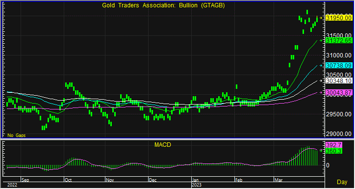This screenshot has height=189, width=355.
Task: Click the cyan arrow beside 30738.09
Action: [x=321, y=65]
